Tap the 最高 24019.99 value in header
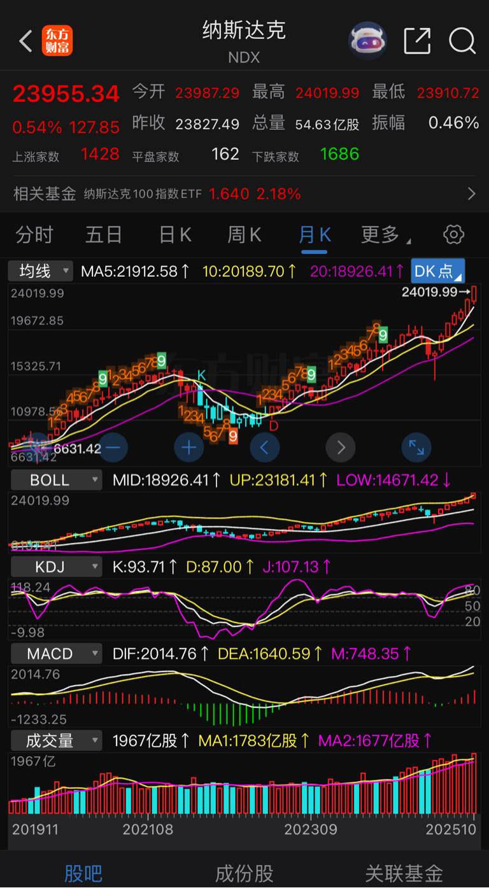This screenshot has height=888, width=489. pos(327,93)
